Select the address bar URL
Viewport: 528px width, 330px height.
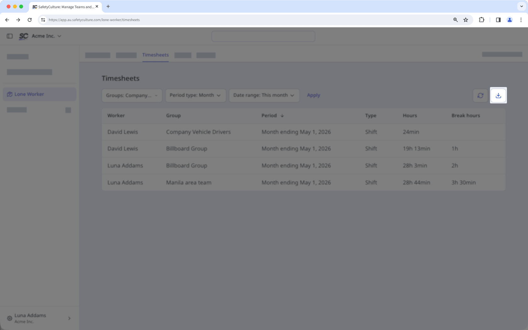(94, 20)
